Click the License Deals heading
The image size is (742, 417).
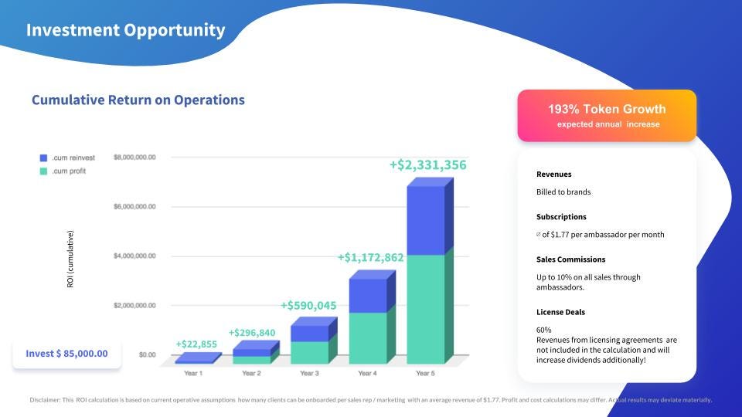[x=560, y=312]
